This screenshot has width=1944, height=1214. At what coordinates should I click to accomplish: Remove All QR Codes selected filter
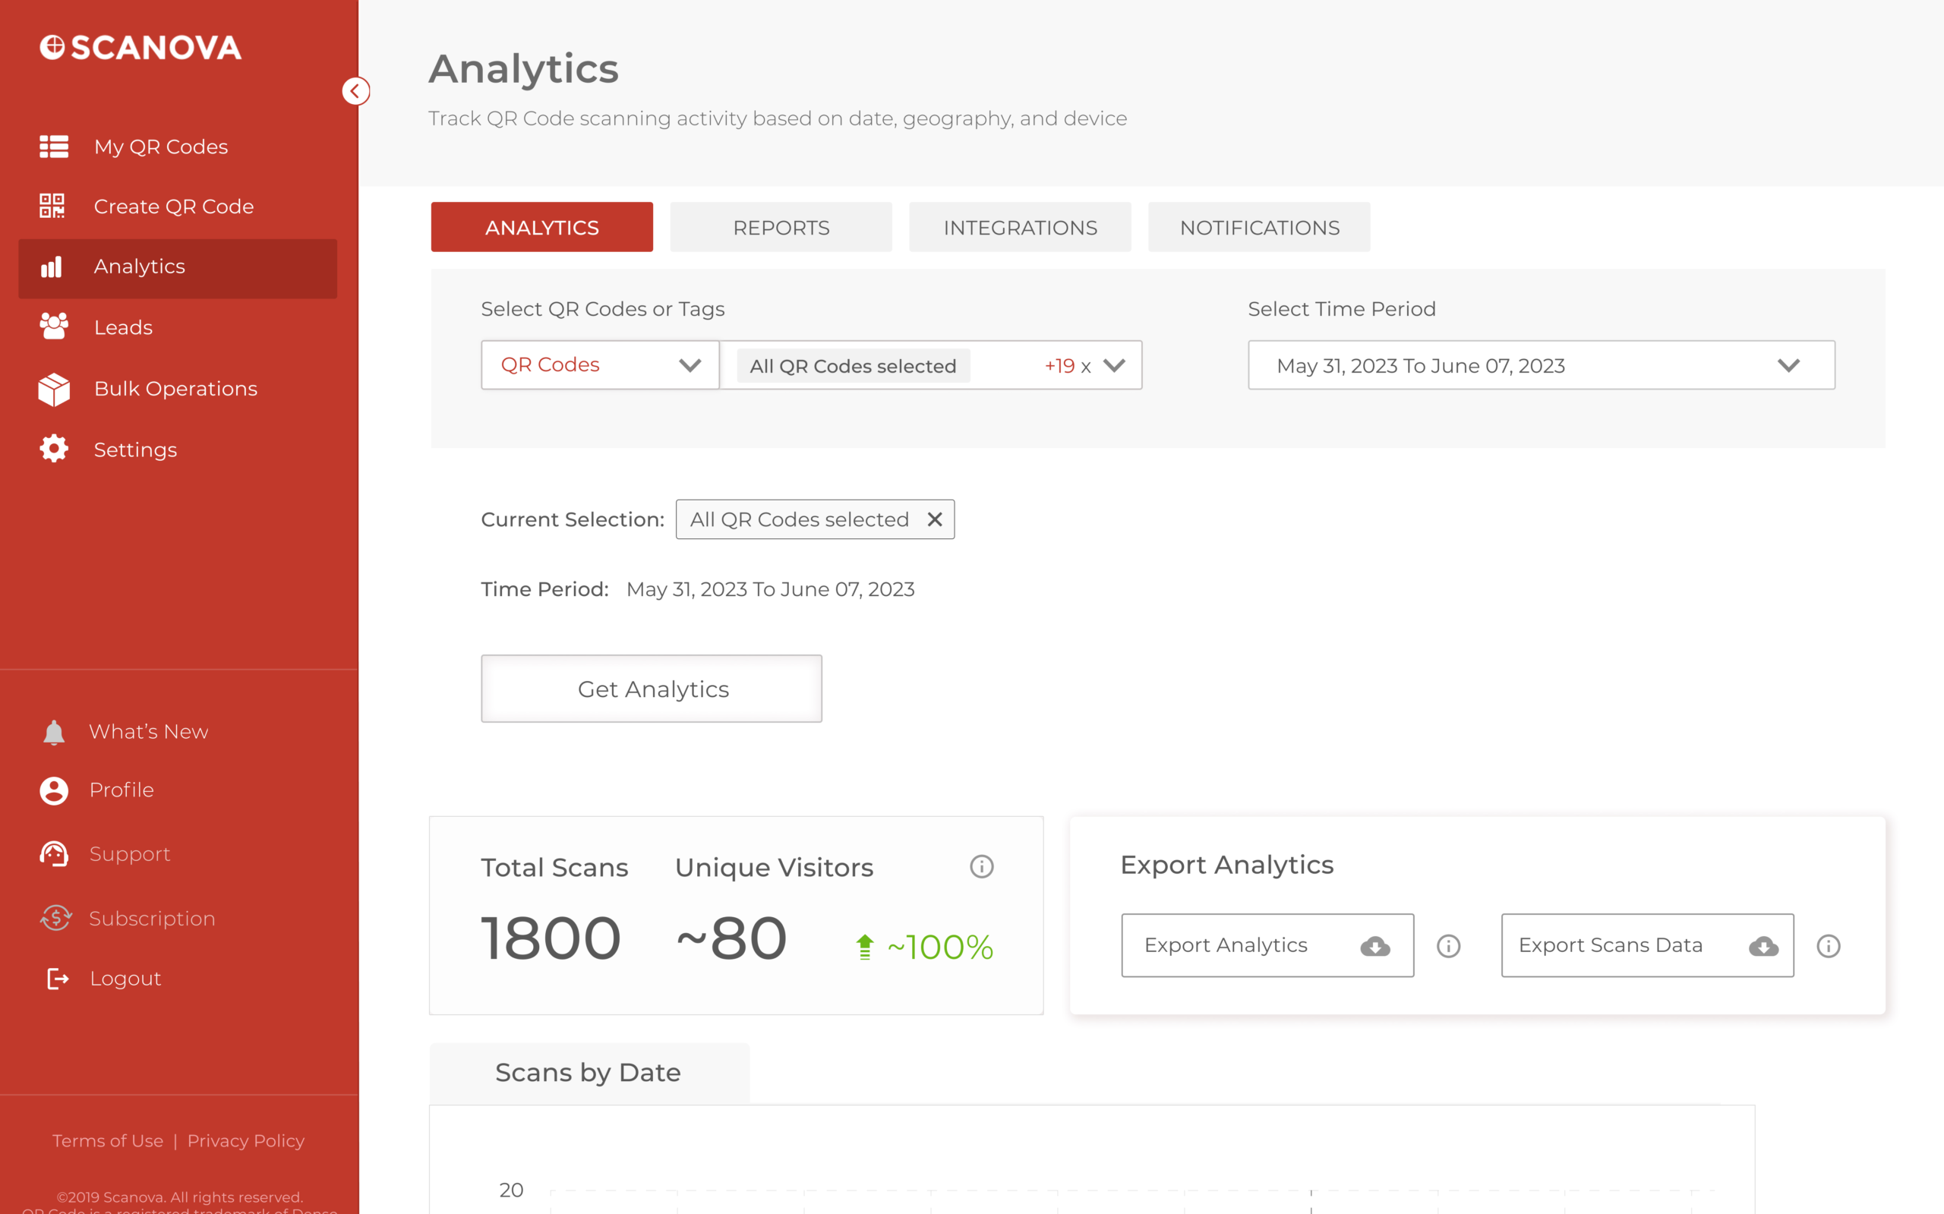click(936, 520)
